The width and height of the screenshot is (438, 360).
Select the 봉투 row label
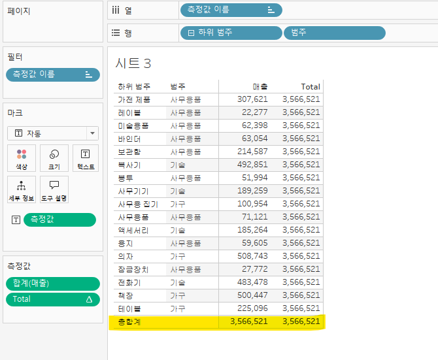(x=126, y=178)
